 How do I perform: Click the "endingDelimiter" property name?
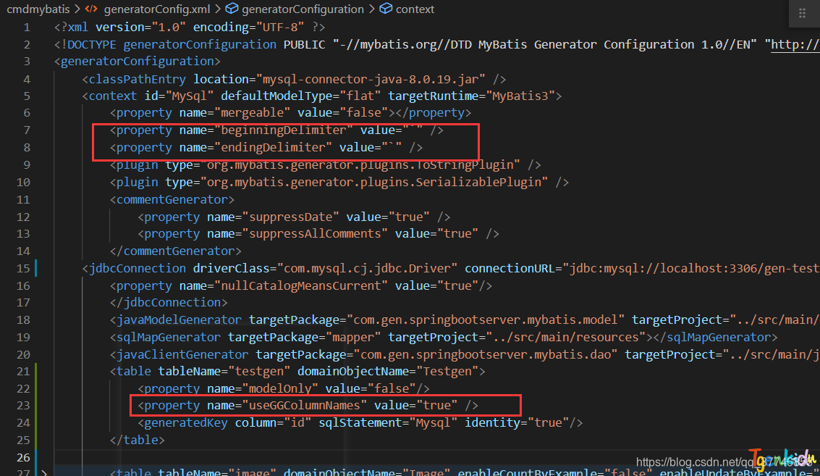coord(273,148)
